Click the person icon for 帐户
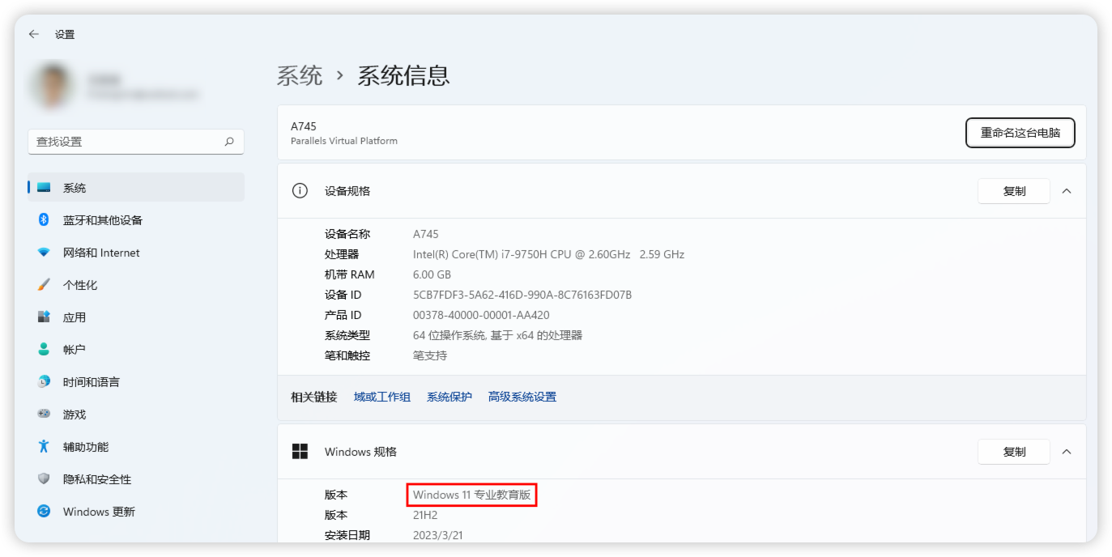 [44, 350]
